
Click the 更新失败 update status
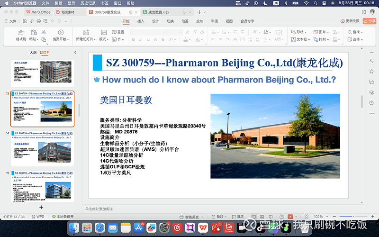[350, 21]
